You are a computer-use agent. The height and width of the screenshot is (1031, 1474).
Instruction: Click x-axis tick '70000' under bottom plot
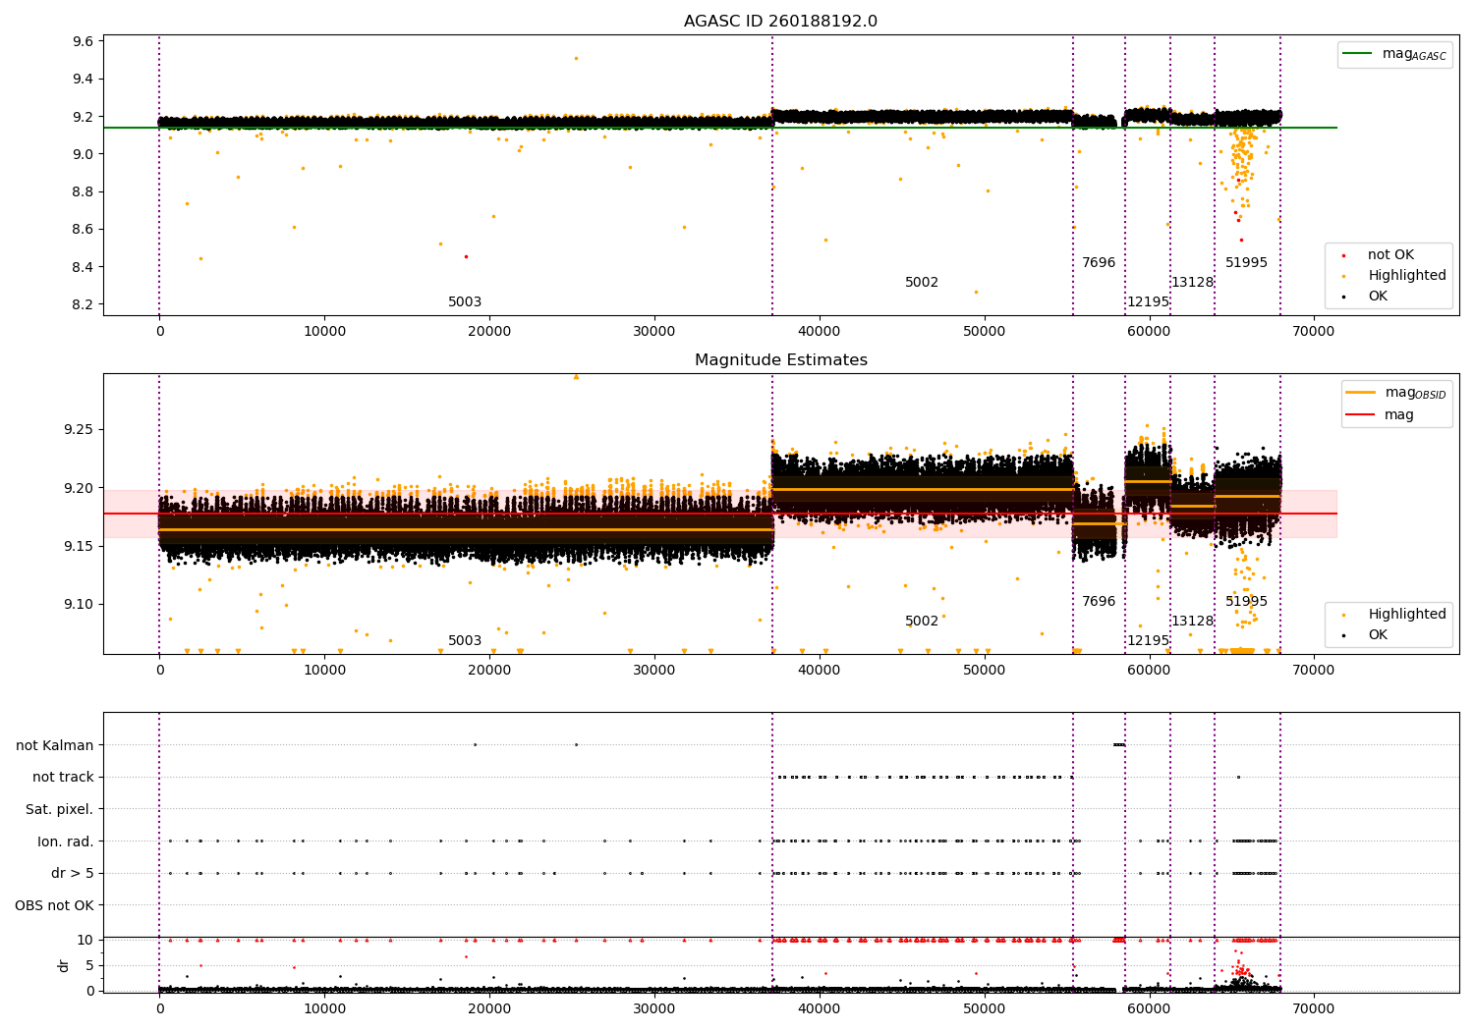(x=1314, y=1008)
